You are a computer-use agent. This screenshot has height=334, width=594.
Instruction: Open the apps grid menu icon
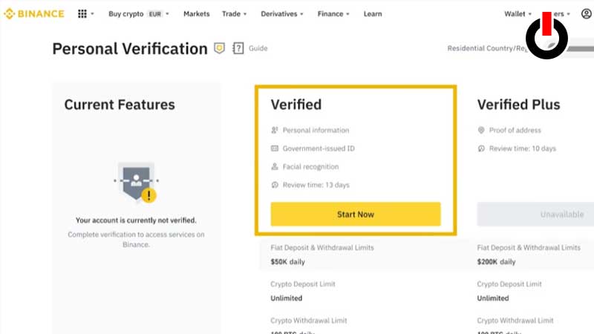tap(82, 14)
